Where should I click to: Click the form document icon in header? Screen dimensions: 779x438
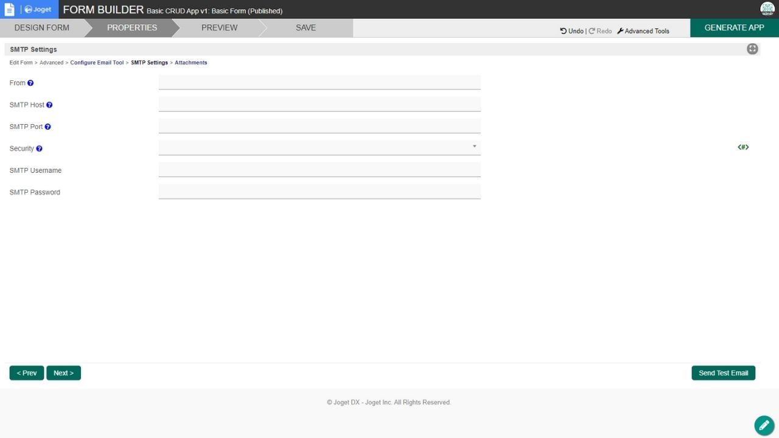point(9,9)
